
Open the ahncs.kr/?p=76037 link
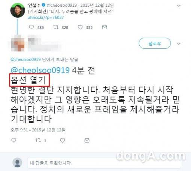[46, 17]
